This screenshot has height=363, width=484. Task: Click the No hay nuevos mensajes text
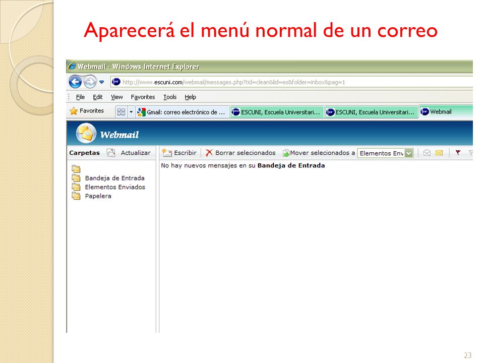(243, 165)
